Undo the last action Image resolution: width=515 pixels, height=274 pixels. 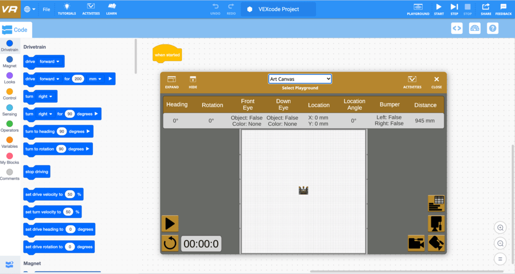(x=216, y=9)
